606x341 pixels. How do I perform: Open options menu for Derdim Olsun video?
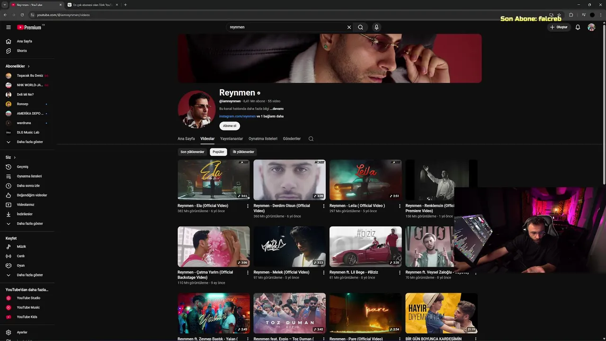(324, 206)
